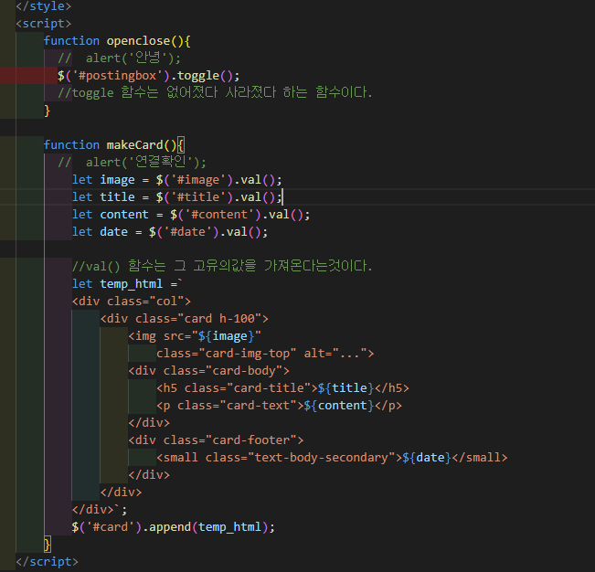Click the <div class="card-body"> line
The height and width of the screenshot is (572, 595).
[208, 371]
